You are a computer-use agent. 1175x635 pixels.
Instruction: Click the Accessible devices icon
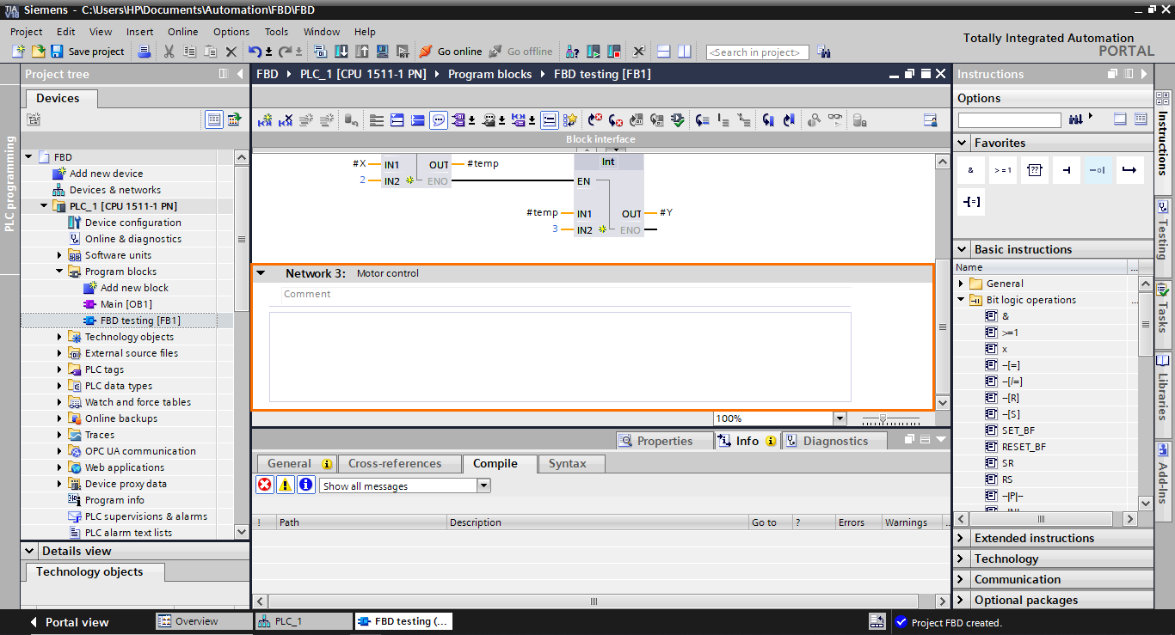pyautogui.click(x=573, y=52)
